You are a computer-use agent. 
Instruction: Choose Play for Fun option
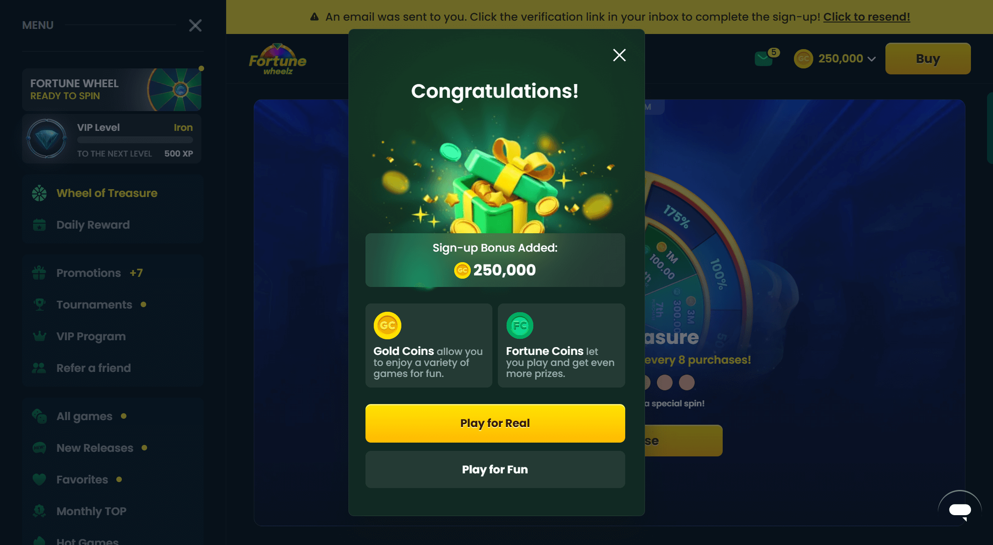pos(495,469)
